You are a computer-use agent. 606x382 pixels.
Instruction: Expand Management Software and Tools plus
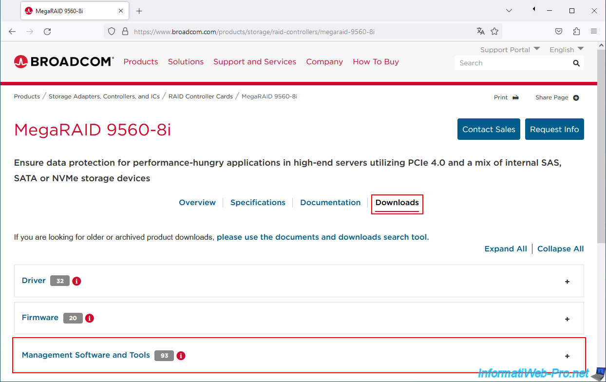[567, 356]
